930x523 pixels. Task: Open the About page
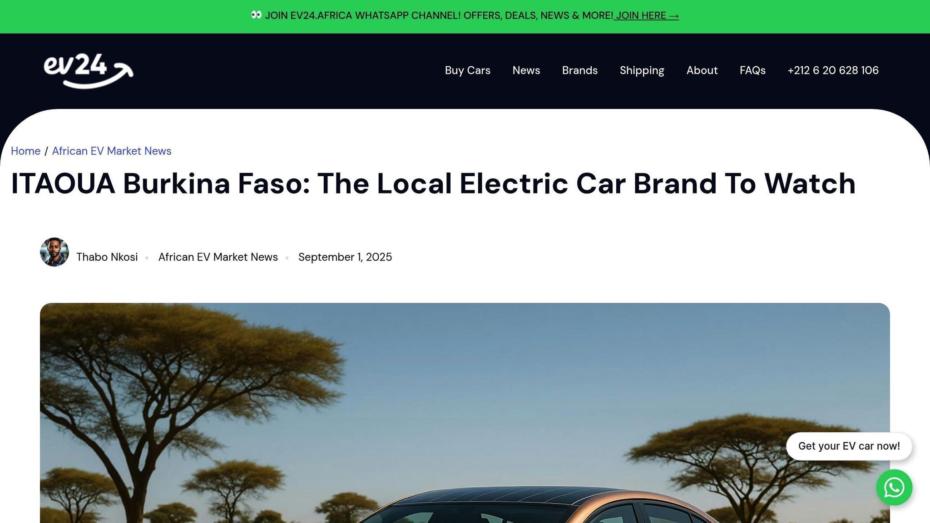[x=702, y=70]
